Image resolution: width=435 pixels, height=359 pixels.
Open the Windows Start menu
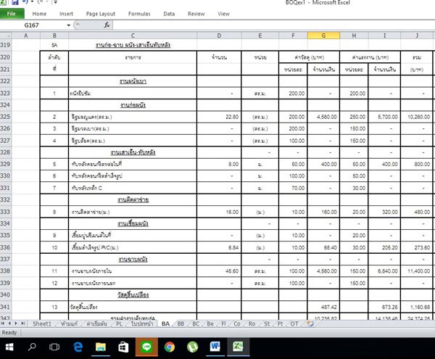[9, 347]
